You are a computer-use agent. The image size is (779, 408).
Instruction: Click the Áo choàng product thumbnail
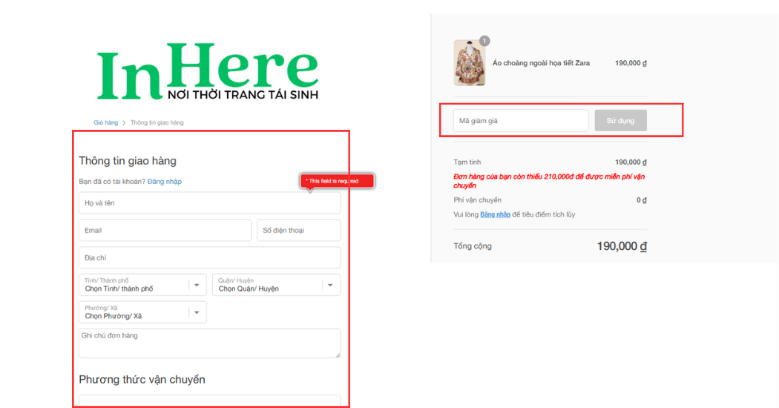(x=470, y=63)
